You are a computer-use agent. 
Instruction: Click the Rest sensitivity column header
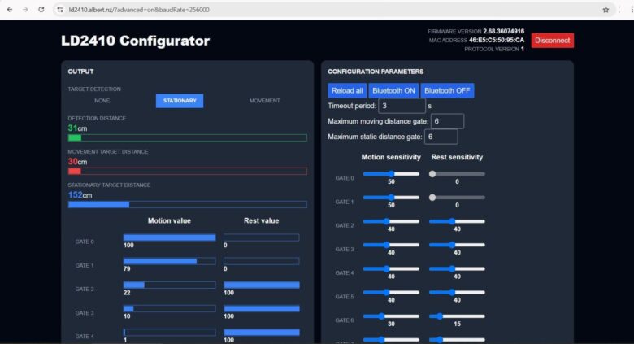point(457,157)
